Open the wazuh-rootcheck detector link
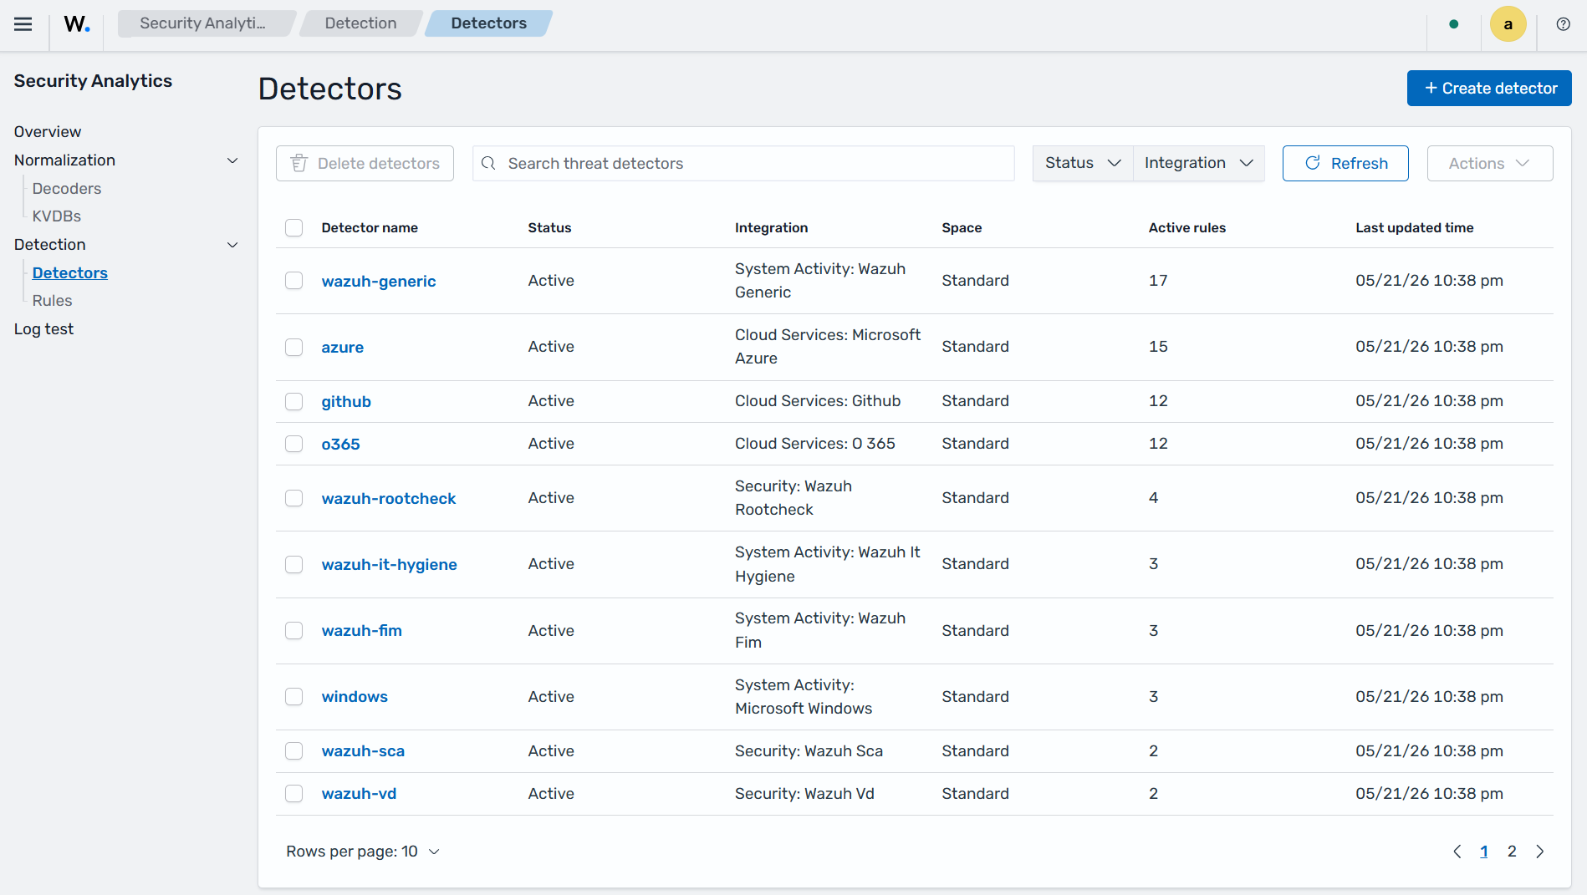1587x895 pixels. [x=389, y=498]
